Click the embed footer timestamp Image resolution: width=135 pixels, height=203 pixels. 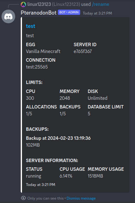41,185
